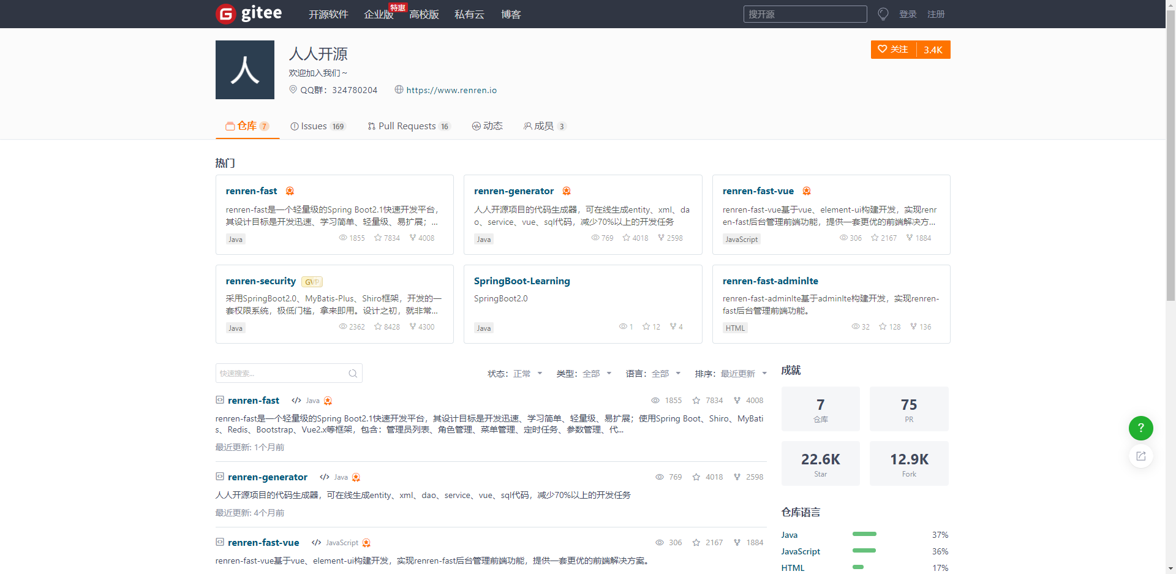Click the Java language percentage bar

pyautogui.click(x=864, y=534)
